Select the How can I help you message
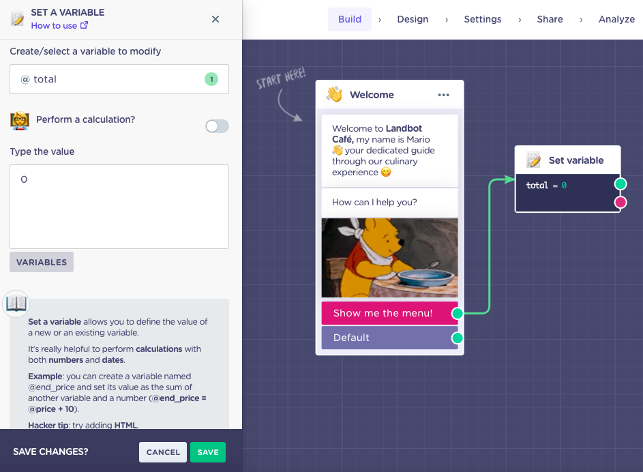643x472 pixels. 389,202
